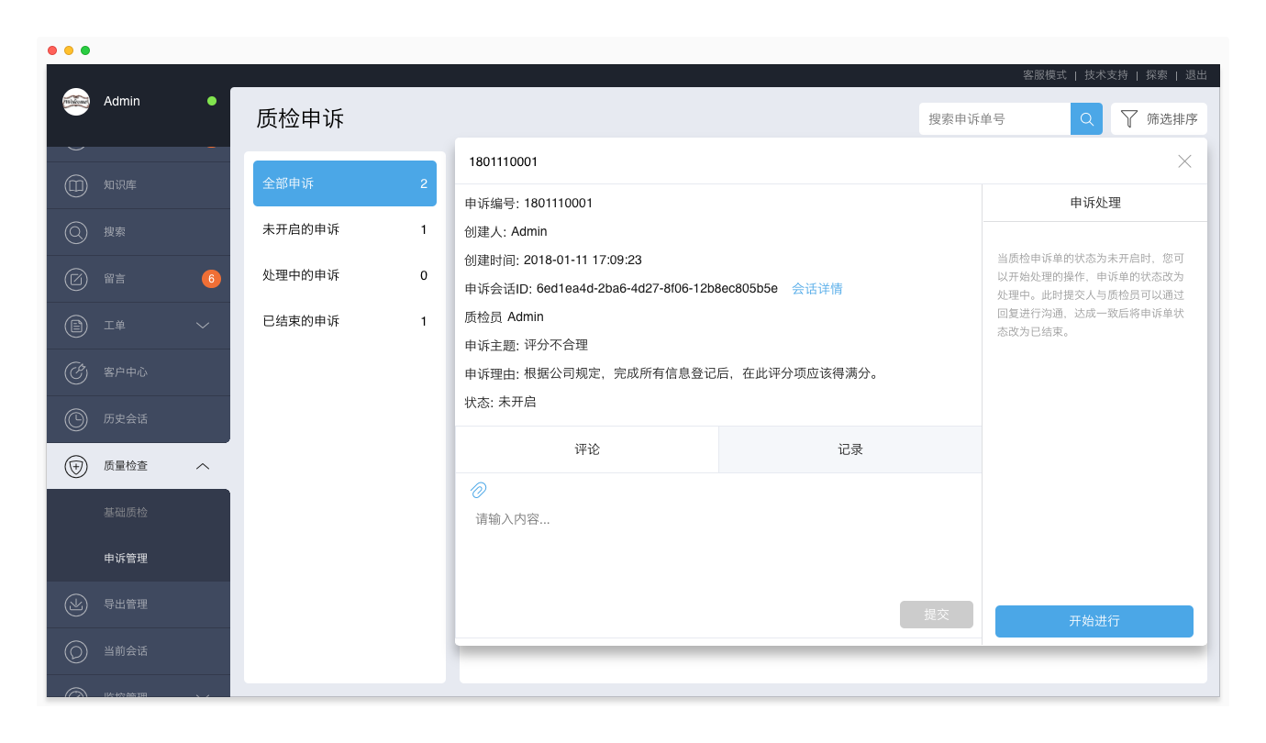Click the blue search button icon
Viewport: 1266px width, 743px height.
pyautogui.click(x=1086, y=119)
